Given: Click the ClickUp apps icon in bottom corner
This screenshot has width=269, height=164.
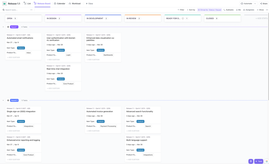Looking at the screenshot, I should coord(266,161).
